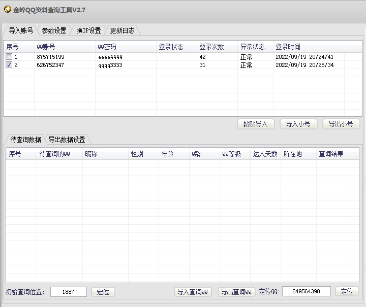Open the 参数设置 tab
366x307 pixels.
point(54,30)
